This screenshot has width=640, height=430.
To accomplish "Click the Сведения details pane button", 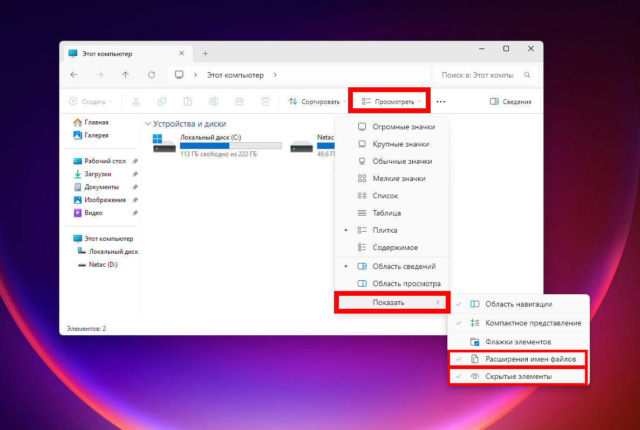I will 510,101.
